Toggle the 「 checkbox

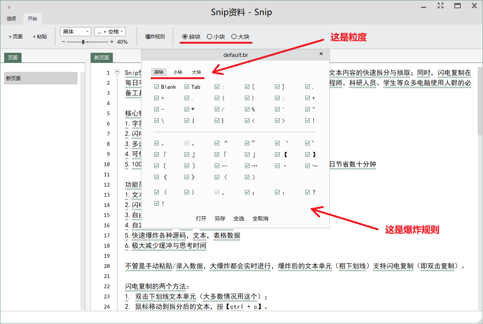[217, 154]
